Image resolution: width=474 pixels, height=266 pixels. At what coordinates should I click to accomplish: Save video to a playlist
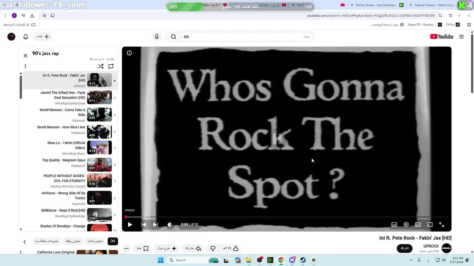(143, 248)
